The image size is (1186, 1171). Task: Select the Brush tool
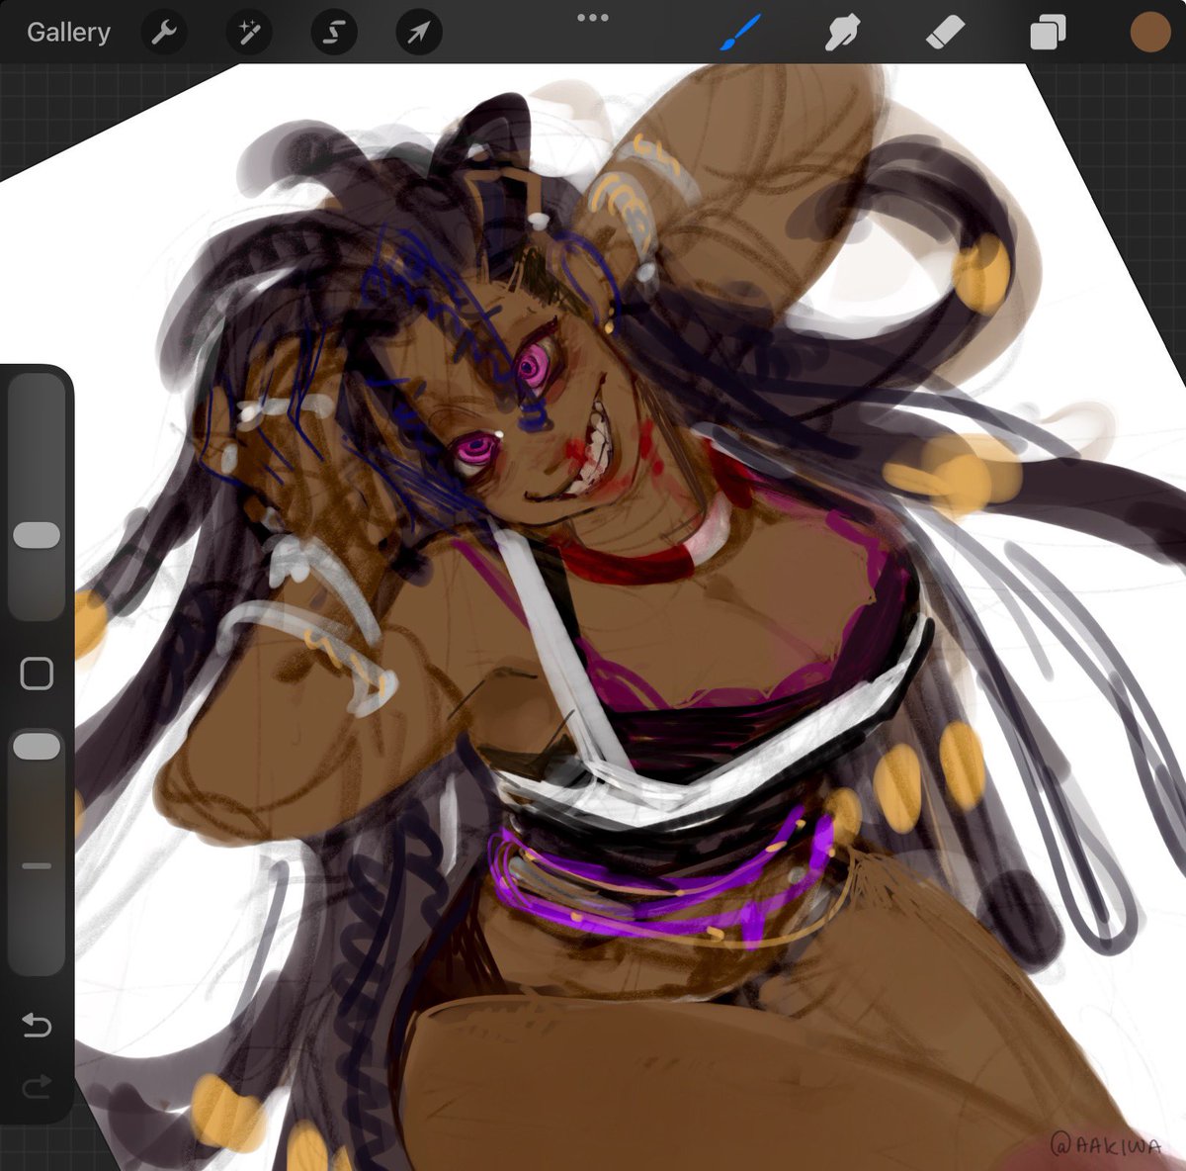[x=740, y=33]
